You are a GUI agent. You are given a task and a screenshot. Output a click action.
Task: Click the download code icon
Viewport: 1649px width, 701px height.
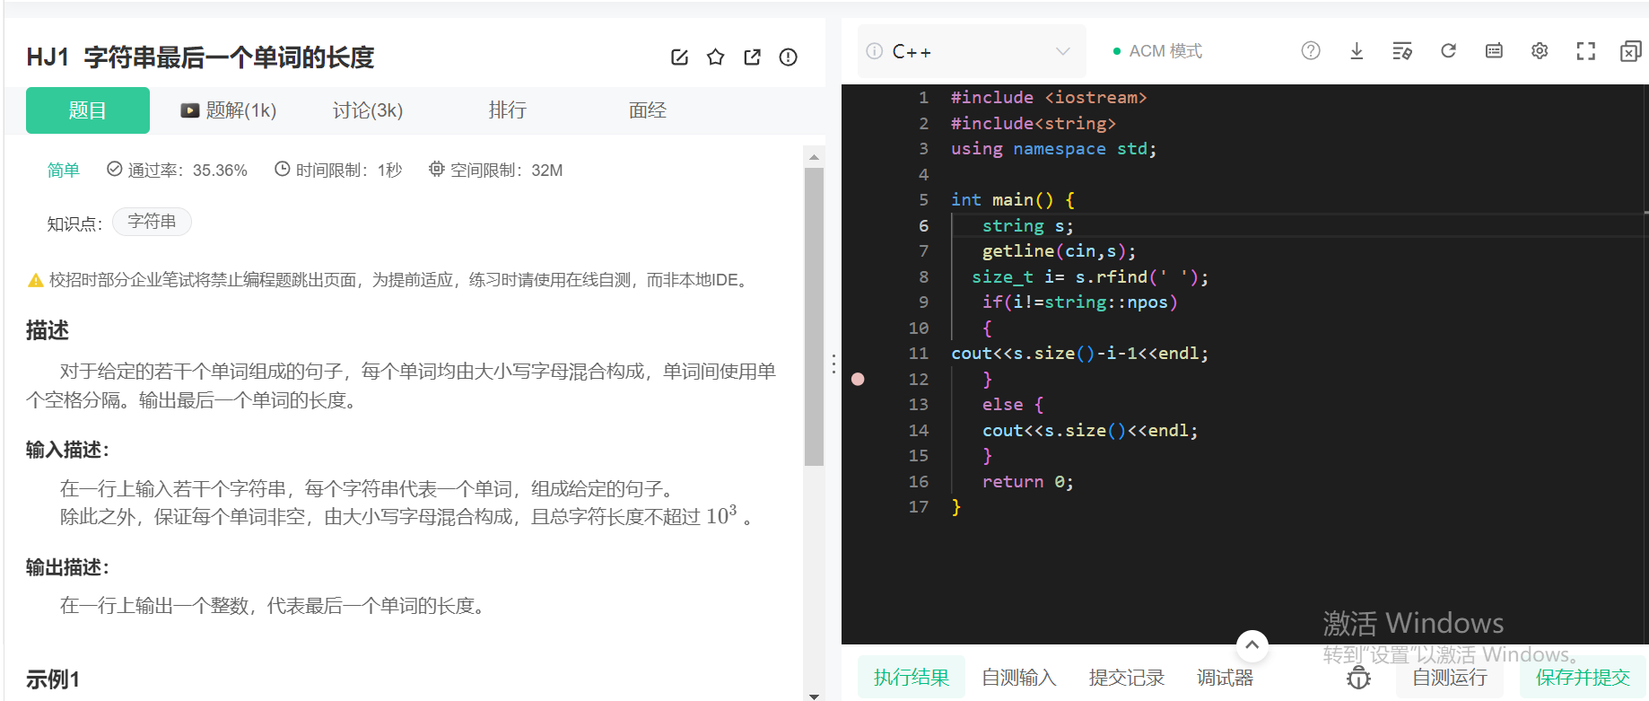click(1357, 51)
